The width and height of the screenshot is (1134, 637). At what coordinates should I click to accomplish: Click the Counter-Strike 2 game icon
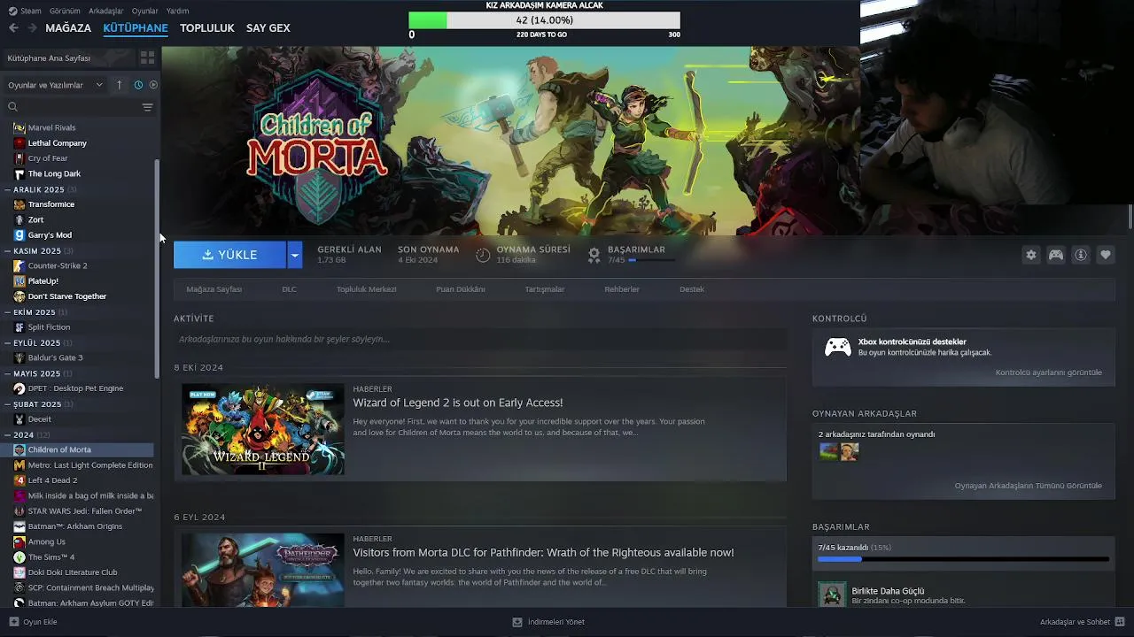19,265
